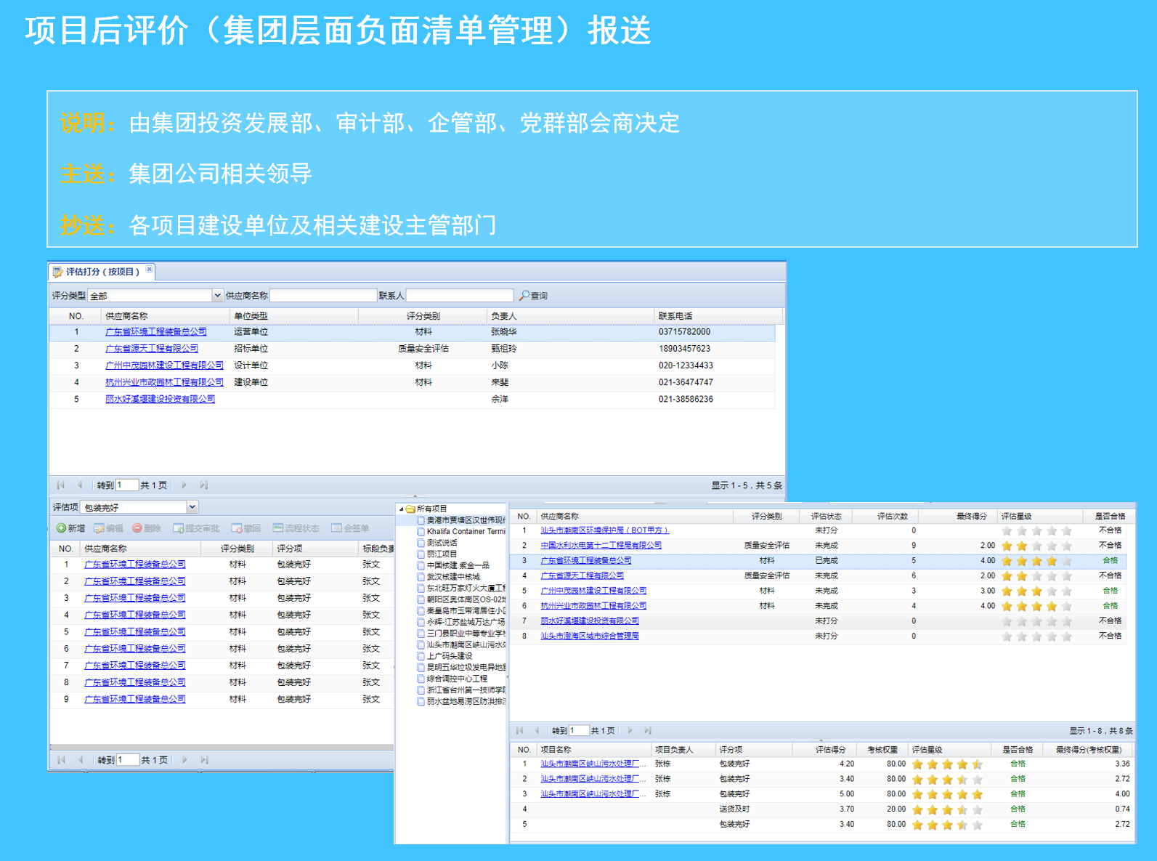Open 广东省环境工程装备总公司 link in top table
The width and height of the screenshot is (1157, 861).
coord(156,332)
